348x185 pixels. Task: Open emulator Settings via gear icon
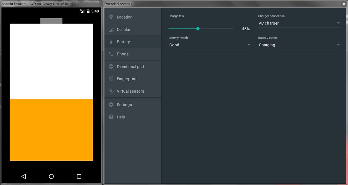tap(111, 104)
